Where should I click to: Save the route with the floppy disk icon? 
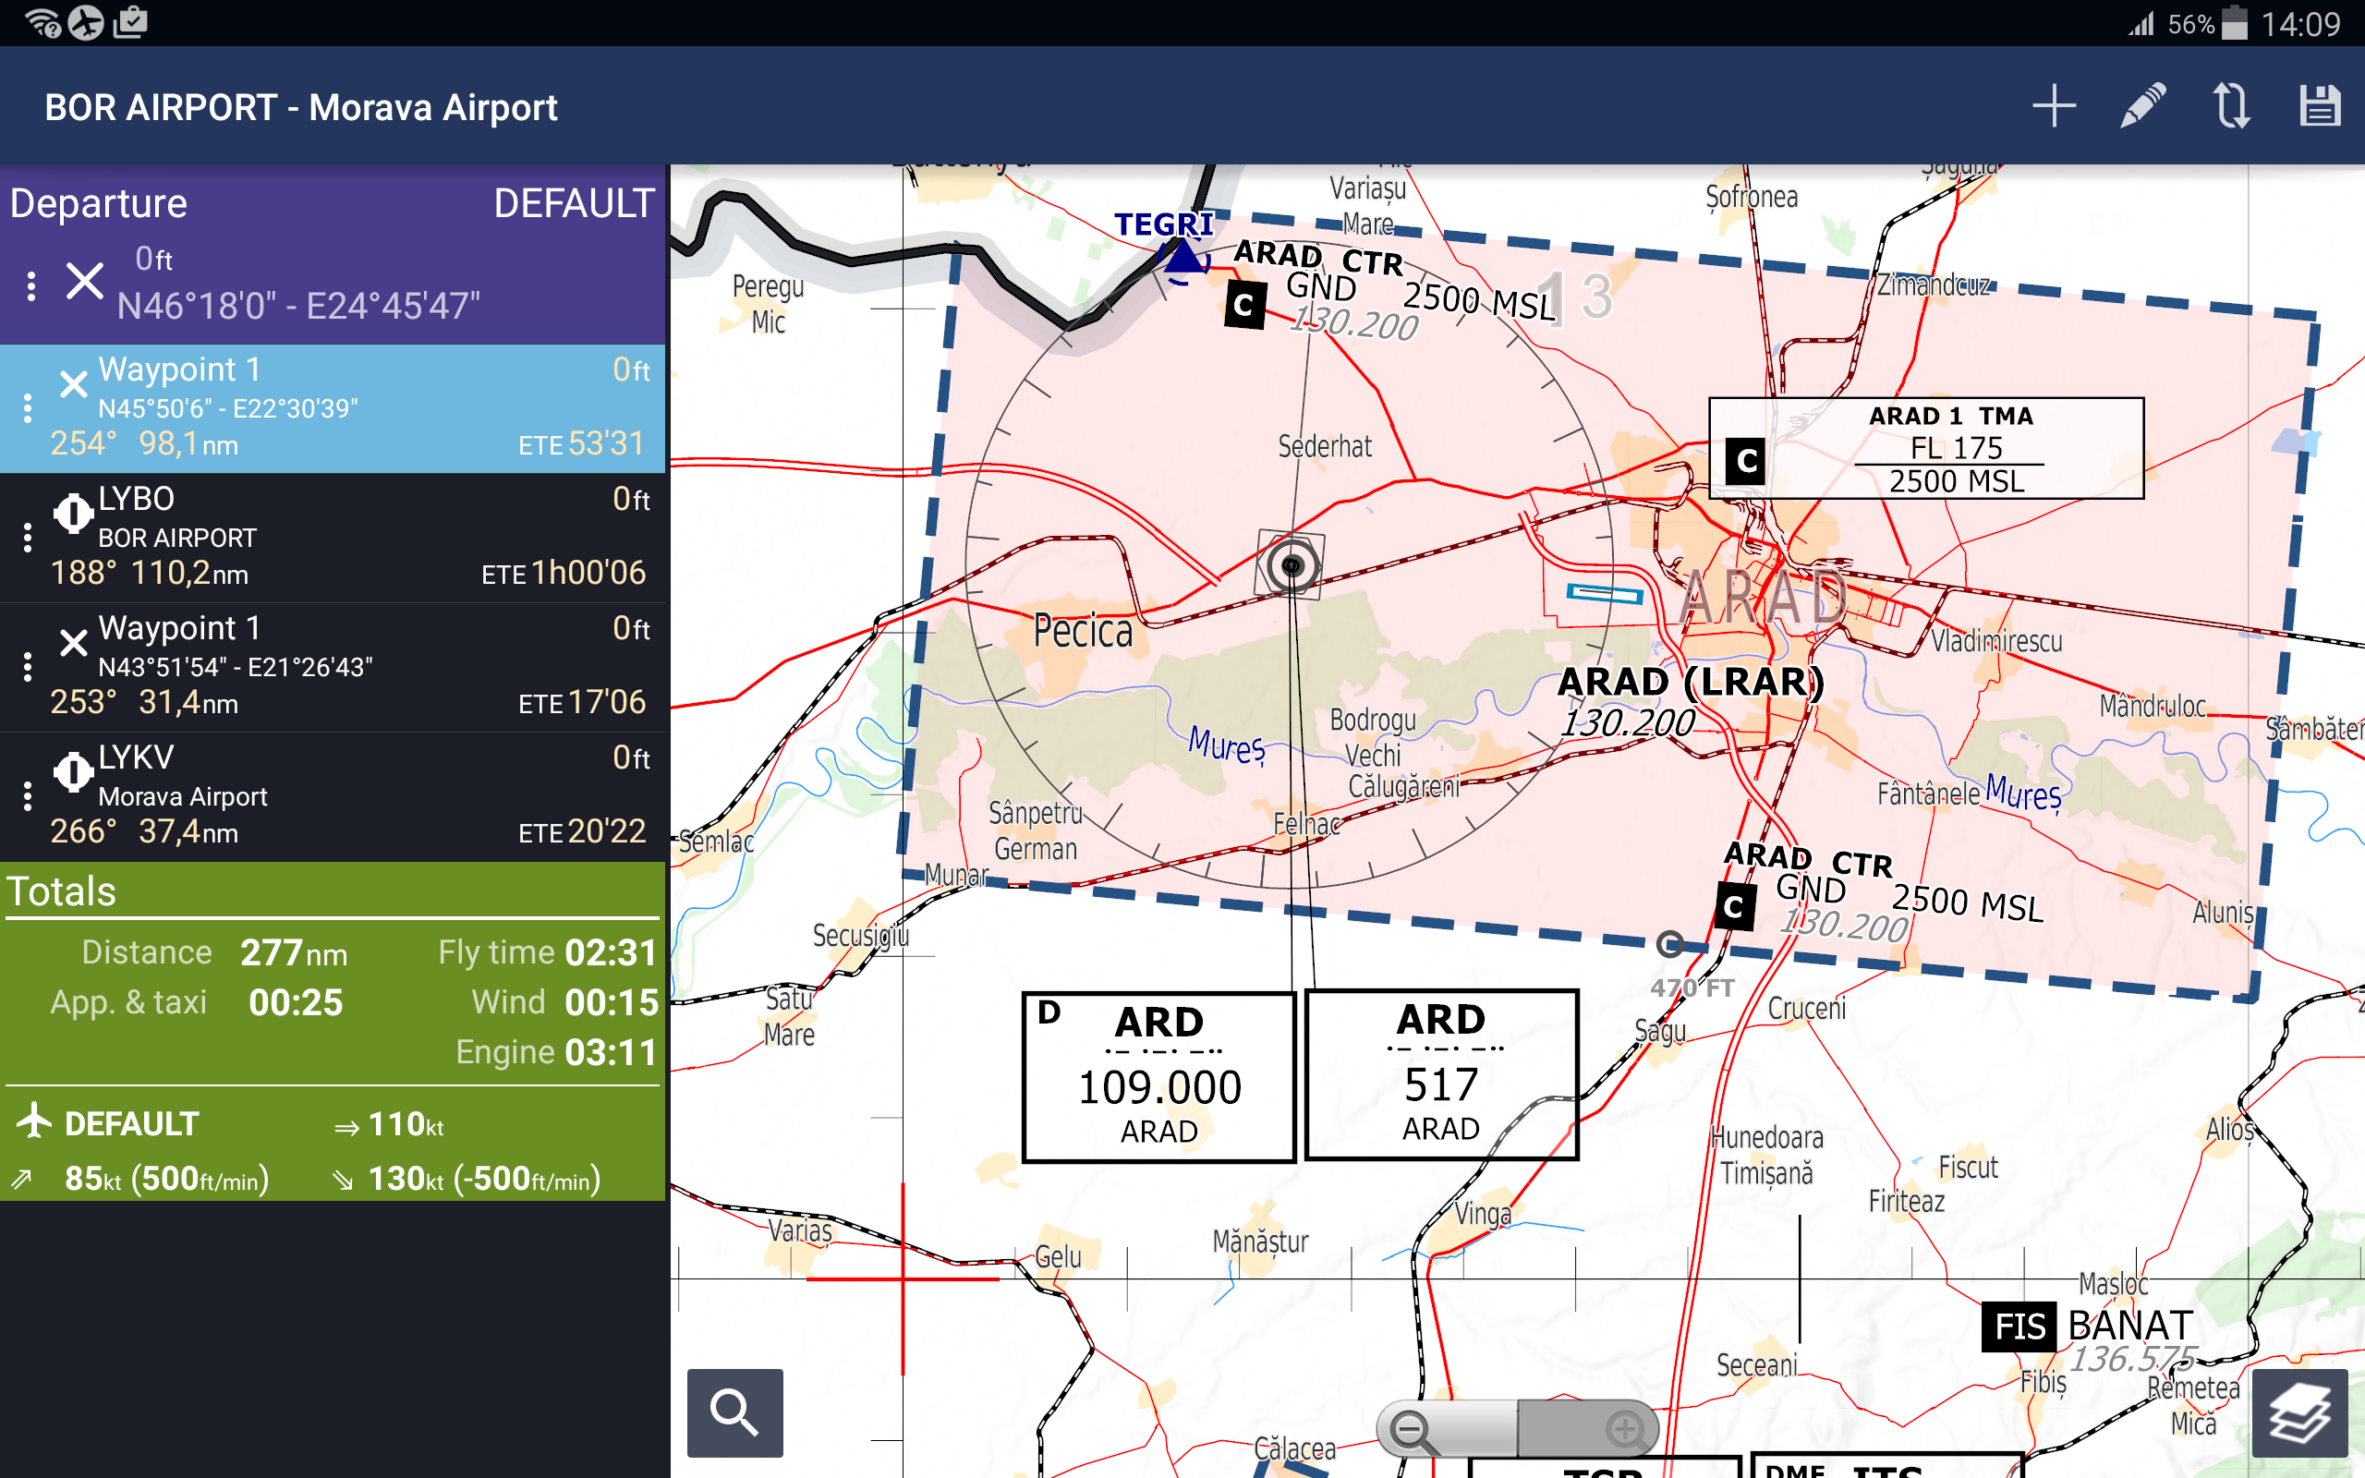coord(2319,105)
